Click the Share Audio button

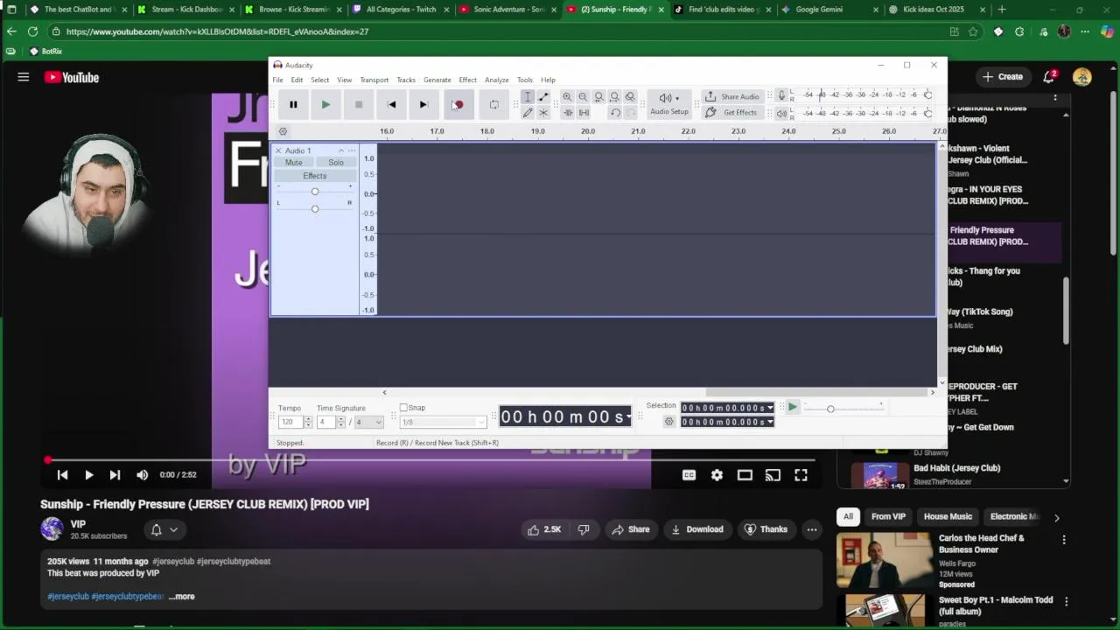(x=731, y=97)
